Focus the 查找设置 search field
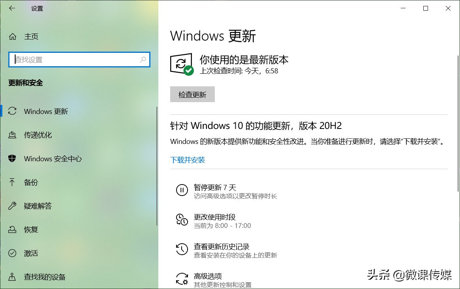460x289 pixels. pos(79,60)
